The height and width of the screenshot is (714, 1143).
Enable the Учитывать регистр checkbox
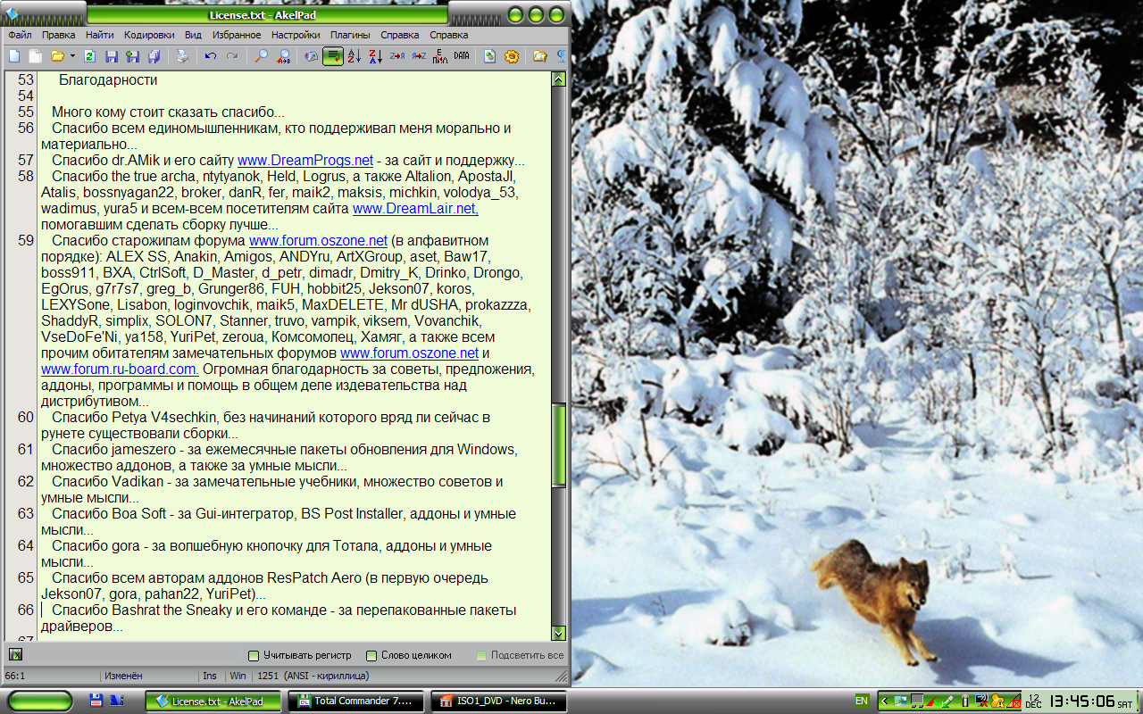click(254, 655)
